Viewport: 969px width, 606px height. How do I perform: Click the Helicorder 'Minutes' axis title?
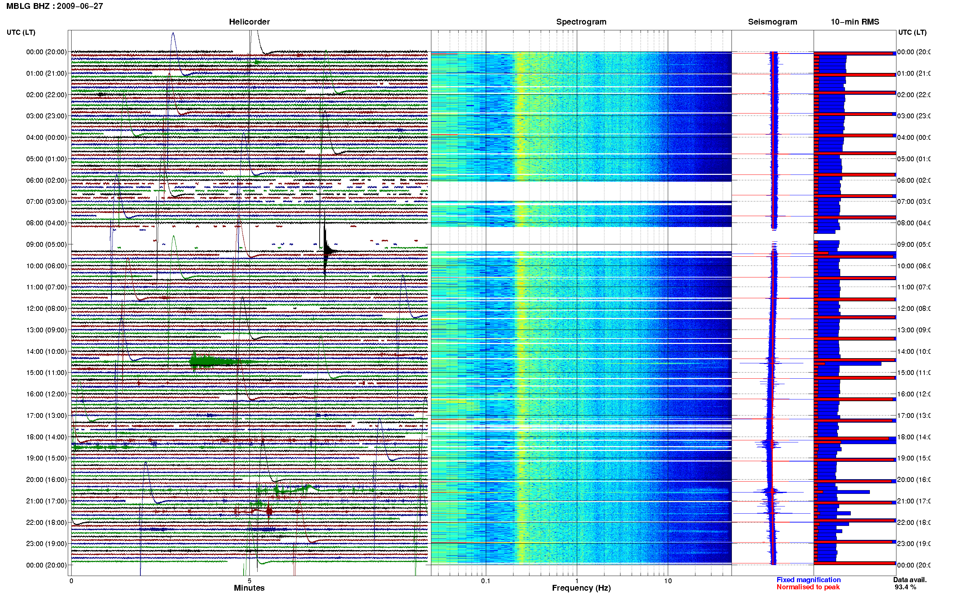tap(249, 588)
